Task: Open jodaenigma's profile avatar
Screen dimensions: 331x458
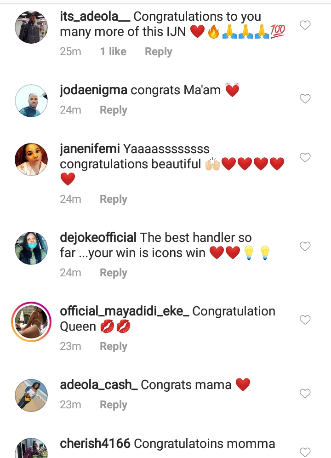Action: [x=31, y=101]
